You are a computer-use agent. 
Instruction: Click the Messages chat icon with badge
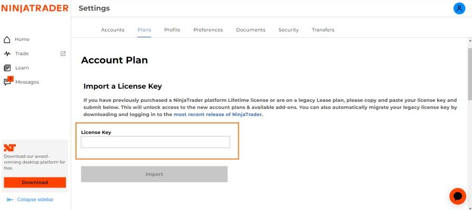pyautogui.click(x=8, y=81)
